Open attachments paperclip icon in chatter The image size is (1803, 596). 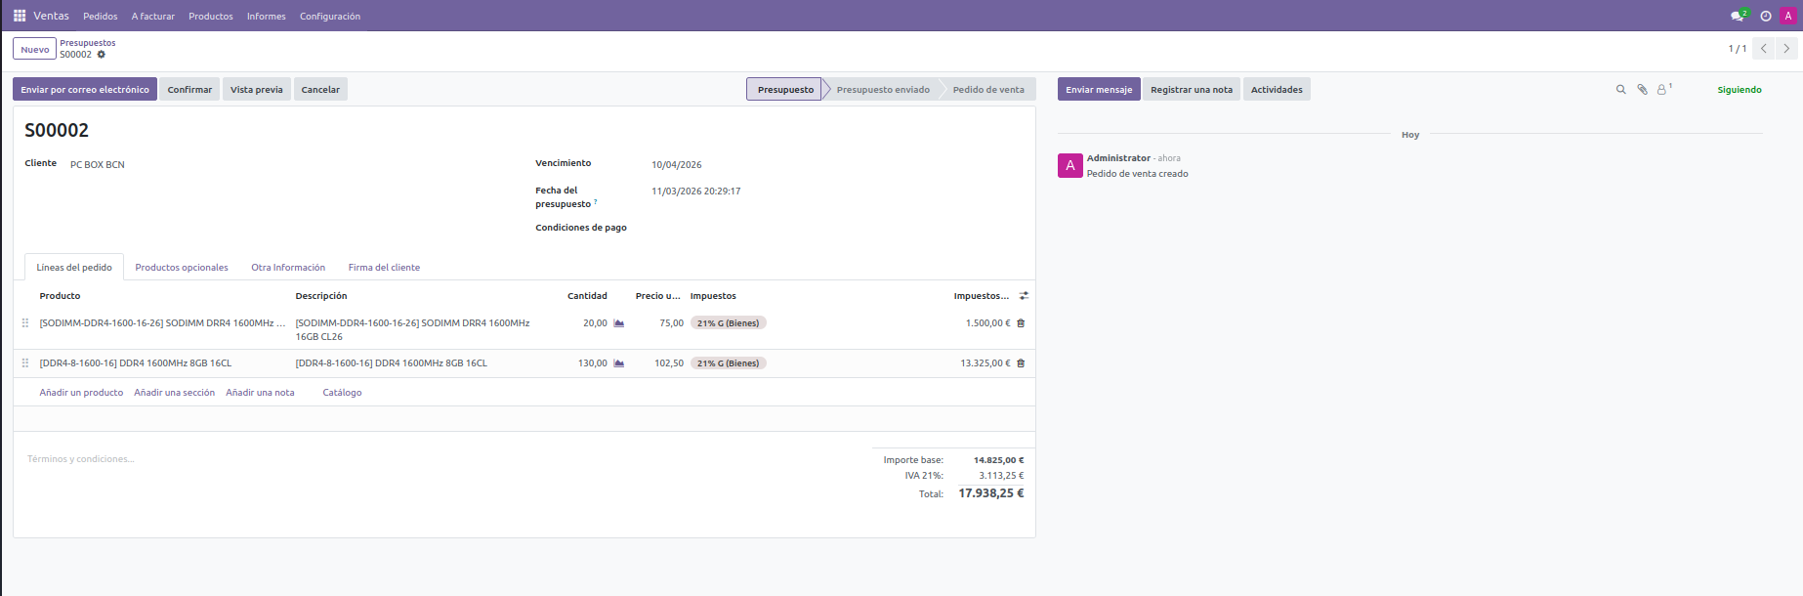(1642, 90)
